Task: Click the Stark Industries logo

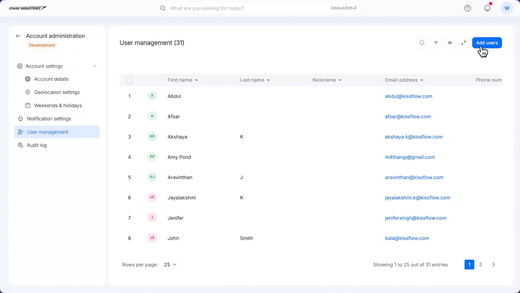Action: [27, 8]
